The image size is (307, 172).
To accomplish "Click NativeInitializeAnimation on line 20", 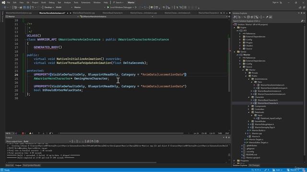I will tap(79, 59).
